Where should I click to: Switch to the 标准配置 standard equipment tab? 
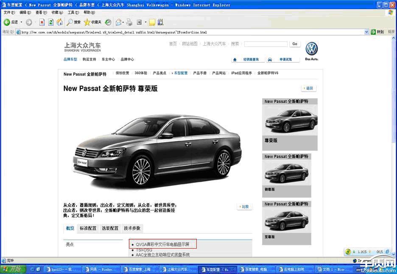click(88, 228)
